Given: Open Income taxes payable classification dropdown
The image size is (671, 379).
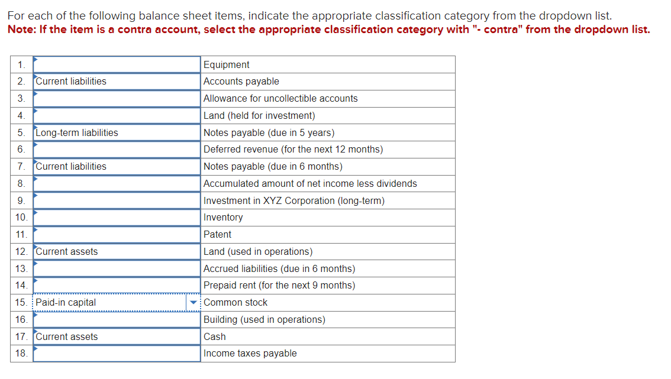Looking at the screenshot, I should tap(115, 353).
